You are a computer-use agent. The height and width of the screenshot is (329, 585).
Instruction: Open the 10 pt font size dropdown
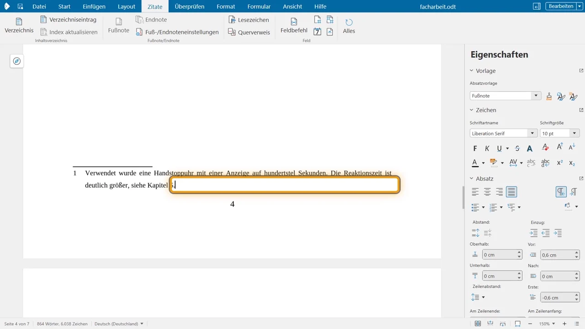pos(574,133)
